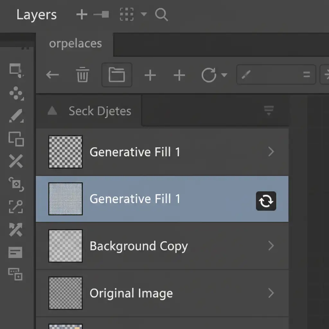Click the folder icon to create group
The height and width of the screenshot is (329, 329).
click(117, 75)
